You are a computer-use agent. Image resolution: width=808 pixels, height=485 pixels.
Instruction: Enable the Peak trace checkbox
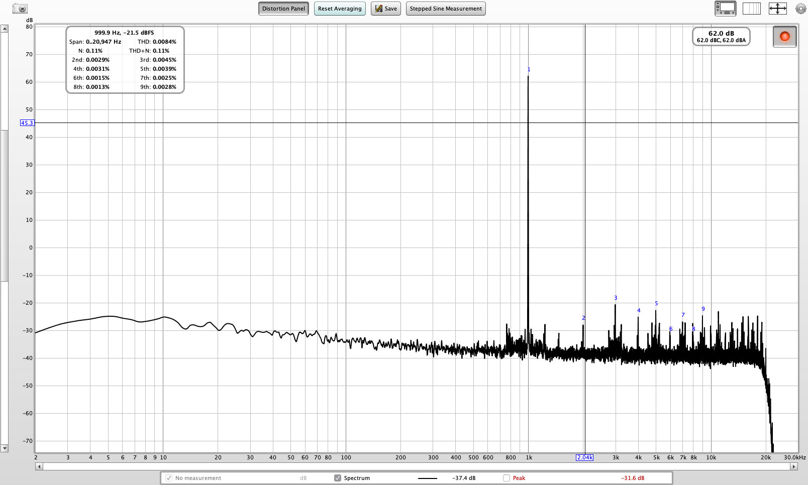pos(507,478)
